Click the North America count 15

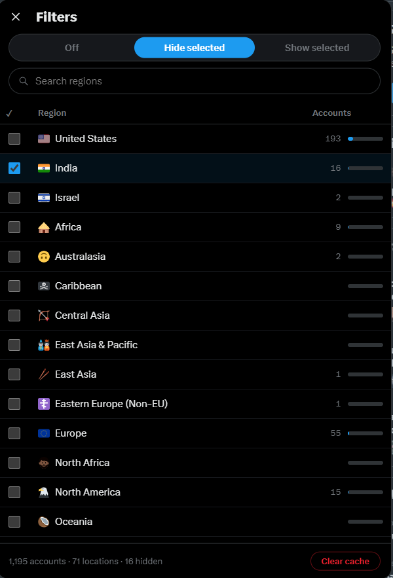tap(335, 492)
